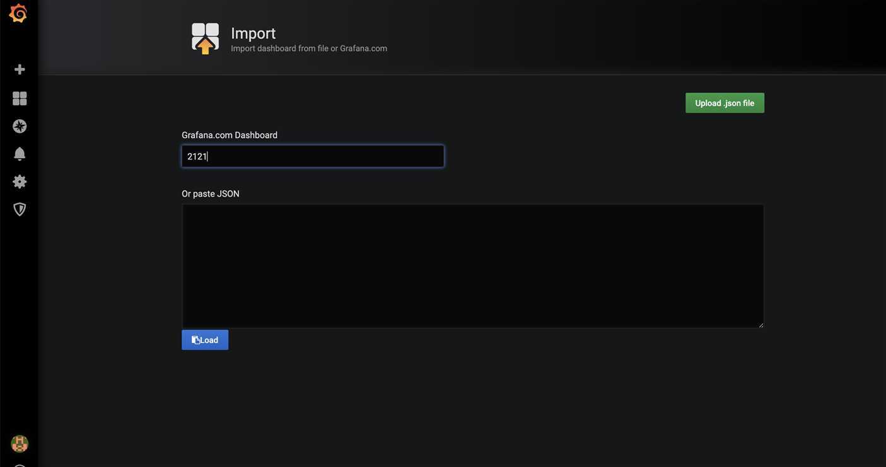Click the 'Or paste JSON' label
Screen dimensions: 886x467
211,193
